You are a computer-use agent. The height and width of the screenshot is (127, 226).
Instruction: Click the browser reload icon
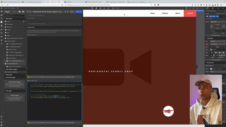[x=7, y=5]
